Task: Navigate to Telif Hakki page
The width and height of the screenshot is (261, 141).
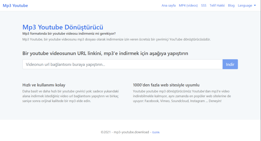Action: (217, 6)
